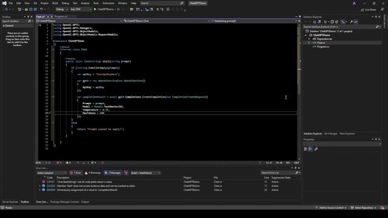Toggle Preview Selected Items in Solution Explorer toolbar
Viewport: 388px width, 218px height.
[x=356, y=22]
